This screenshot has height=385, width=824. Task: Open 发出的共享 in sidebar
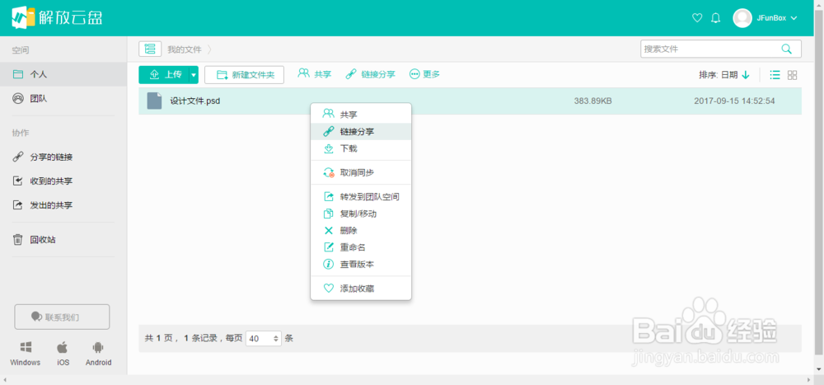click(63, 205)
